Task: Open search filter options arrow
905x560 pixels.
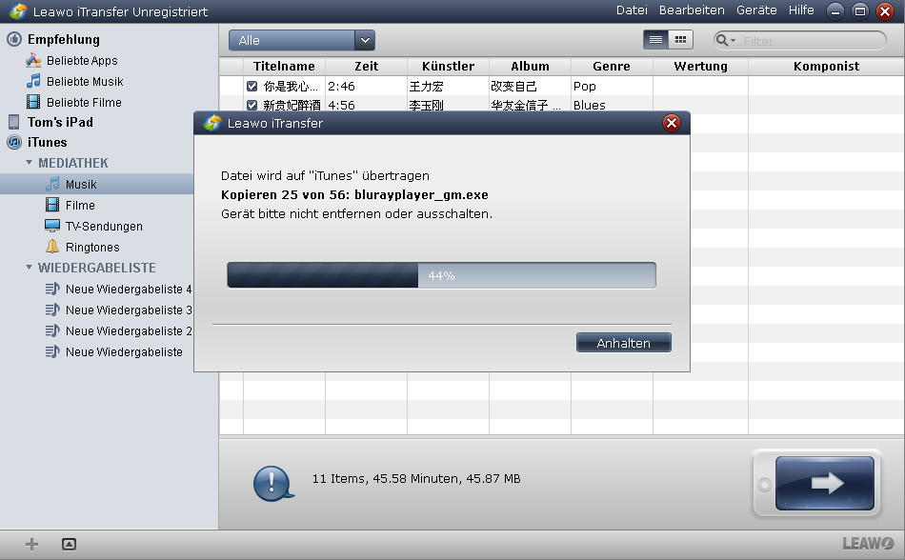Action: [x=733, y=40]
